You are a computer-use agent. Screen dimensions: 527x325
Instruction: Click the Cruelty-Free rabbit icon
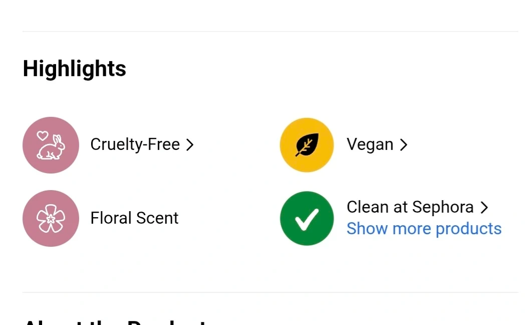[51, 145]
